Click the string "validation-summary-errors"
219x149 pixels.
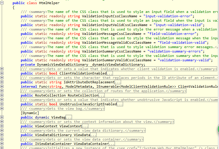tap(175, 52)
